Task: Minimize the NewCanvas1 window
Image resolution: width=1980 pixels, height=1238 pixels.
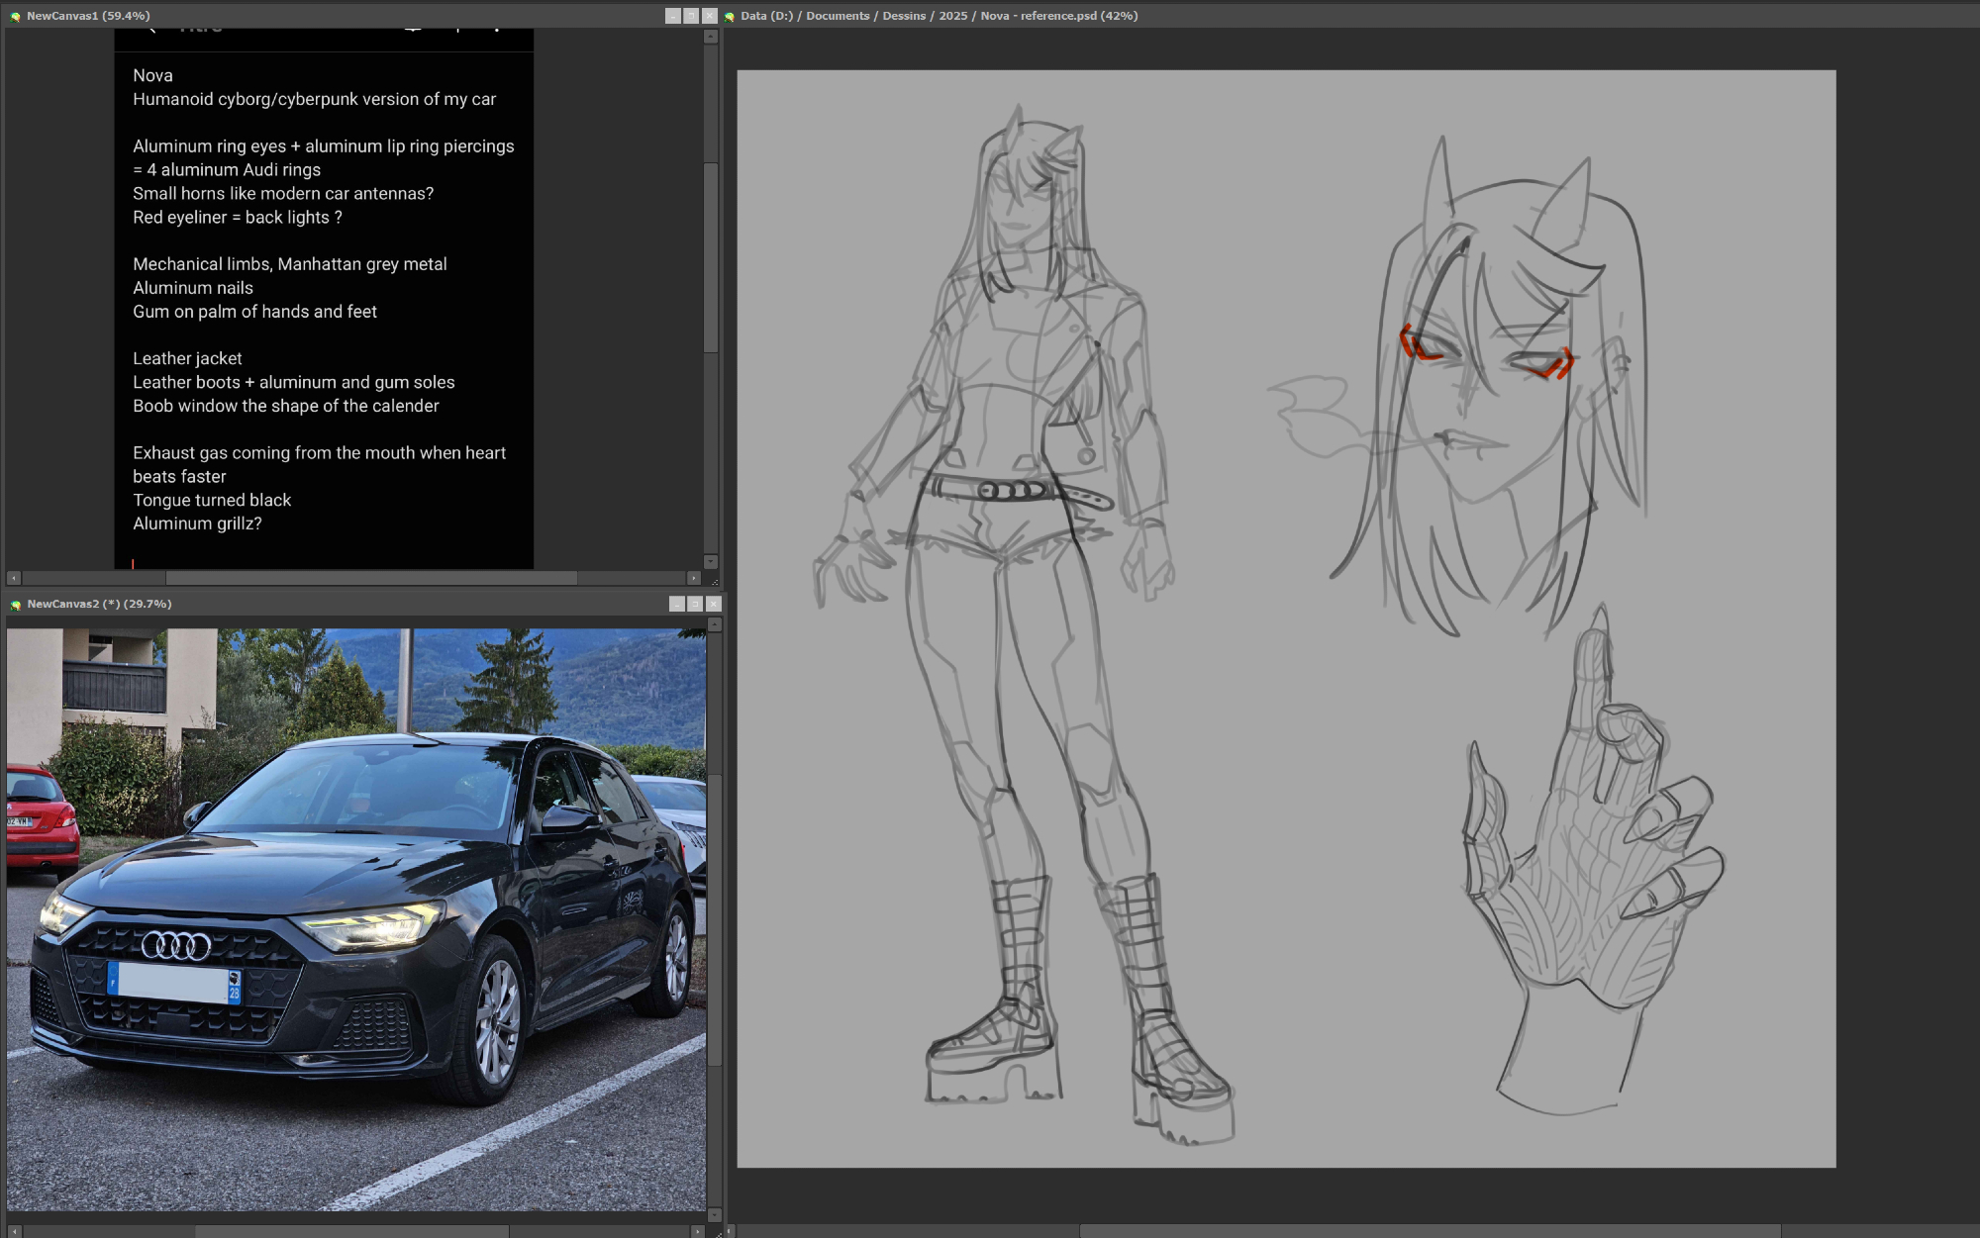Action: [x=673, y=16]
